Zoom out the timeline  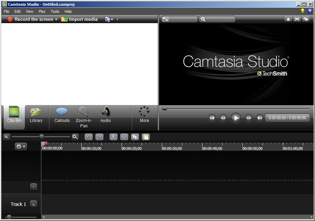[x=7, y=137]
